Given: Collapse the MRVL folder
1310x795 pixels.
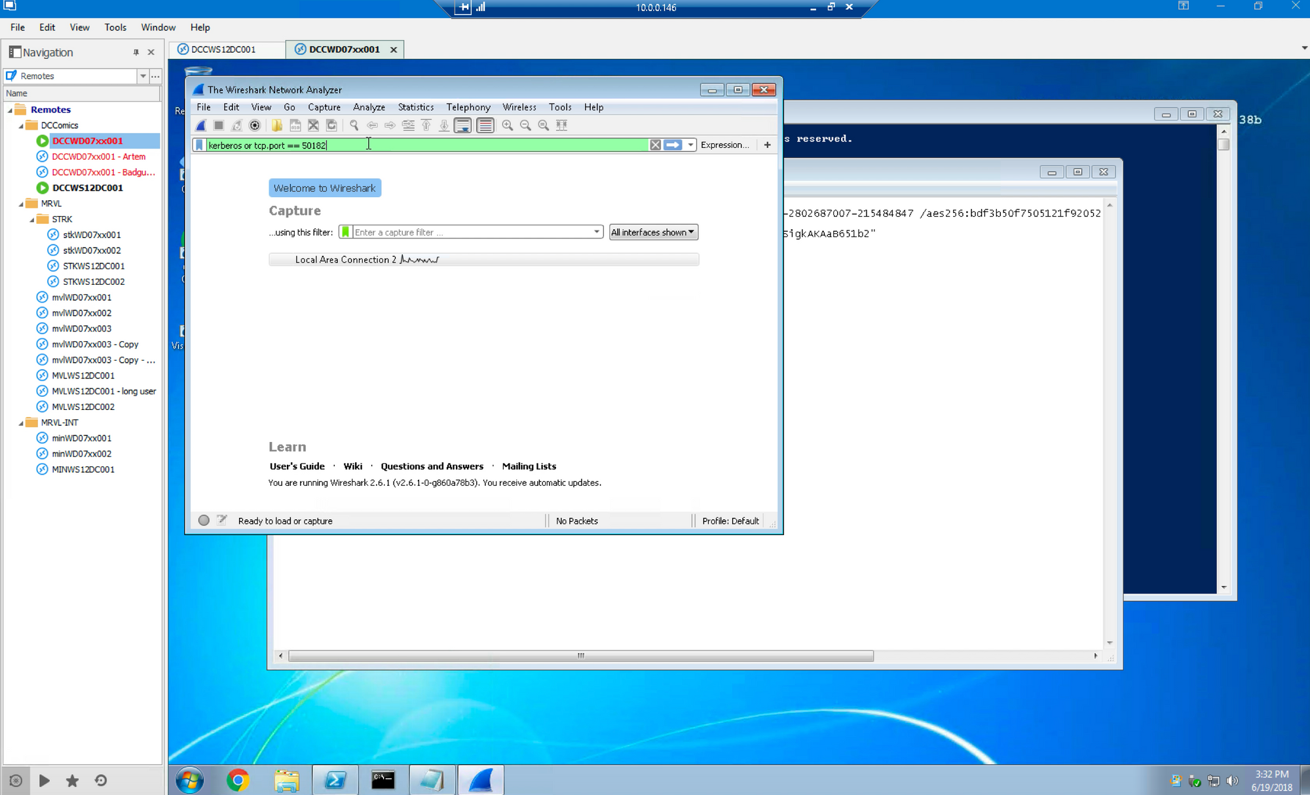Looking at the screenshot, I should point(21,204).
